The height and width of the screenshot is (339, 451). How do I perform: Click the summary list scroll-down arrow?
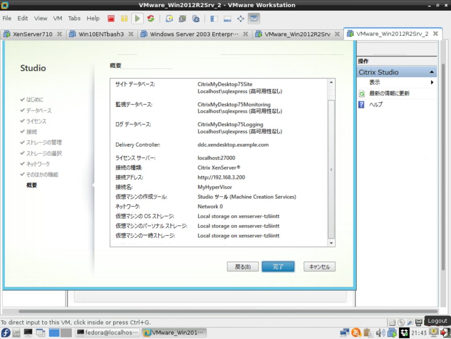331,243
